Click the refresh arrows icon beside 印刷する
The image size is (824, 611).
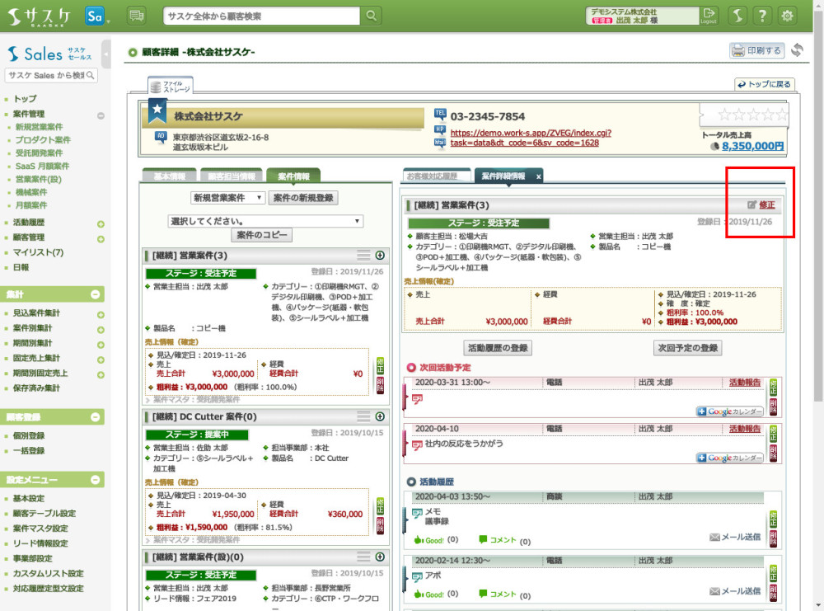(x=797, y=50)
